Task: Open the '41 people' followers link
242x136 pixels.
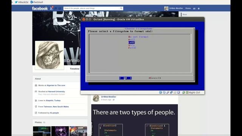Action: pyautogui.click(x=54, y=113)
